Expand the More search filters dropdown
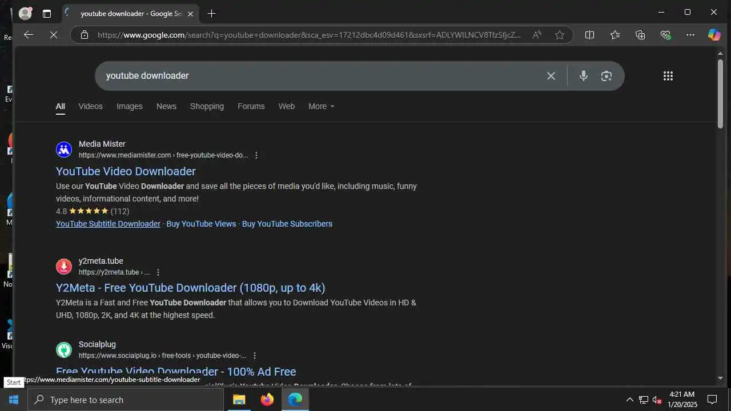 [321, 106]
